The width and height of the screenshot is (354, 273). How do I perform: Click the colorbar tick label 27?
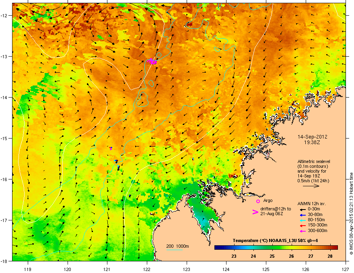click(x=311, y=256)
